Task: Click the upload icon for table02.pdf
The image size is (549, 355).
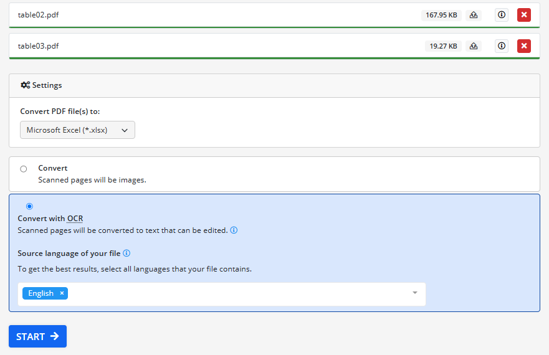Action: pyautogui.click(x=474, y=15)
